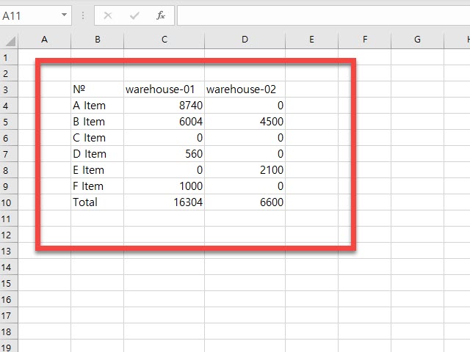Select the A Item cell
The width and height of the screenshot is (470, 352).
click(98, 106)
